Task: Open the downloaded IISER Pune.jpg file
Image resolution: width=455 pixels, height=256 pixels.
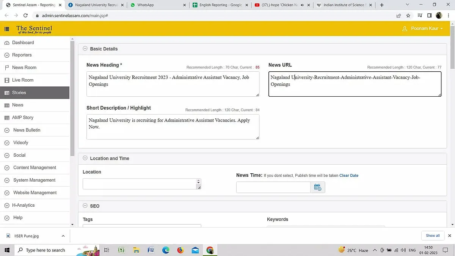Action: click(27, 236)
